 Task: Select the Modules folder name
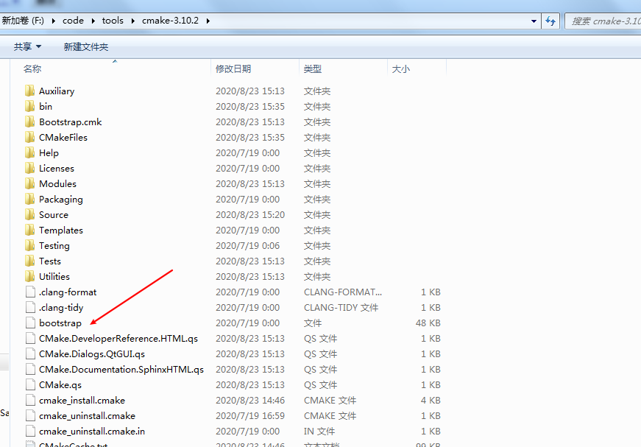(x=57, y=184)
